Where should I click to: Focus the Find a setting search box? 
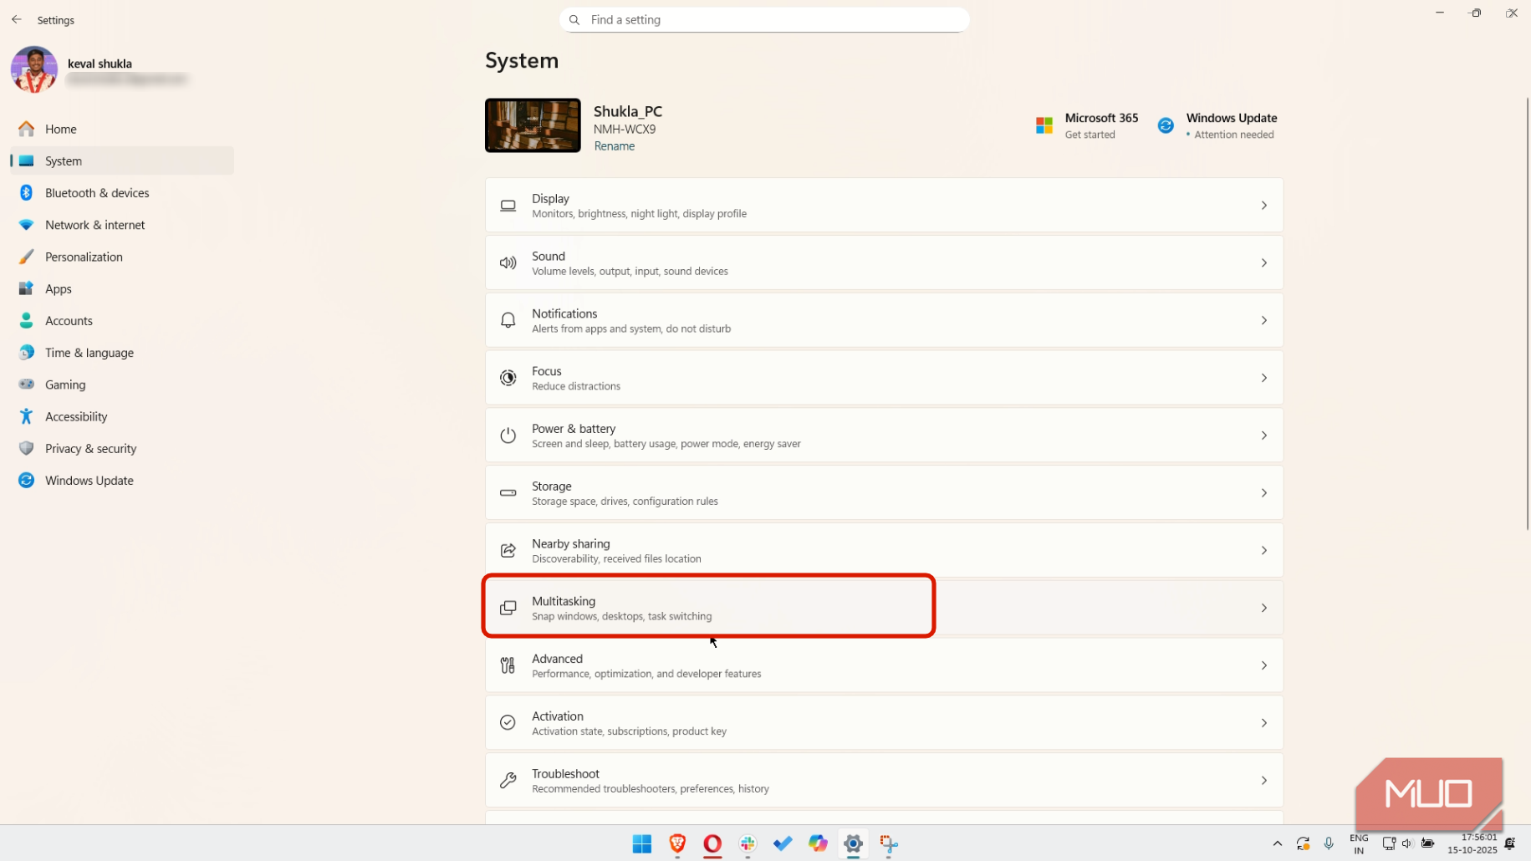764,19
